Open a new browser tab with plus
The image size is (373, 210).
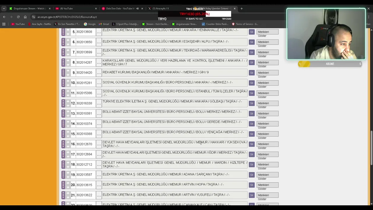[x=242, y=8]
